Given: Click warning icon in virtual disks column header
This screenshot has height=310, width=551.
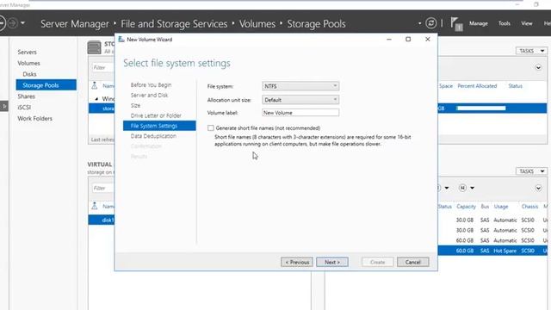Looking at the screenshot, I should click(94, 206).
